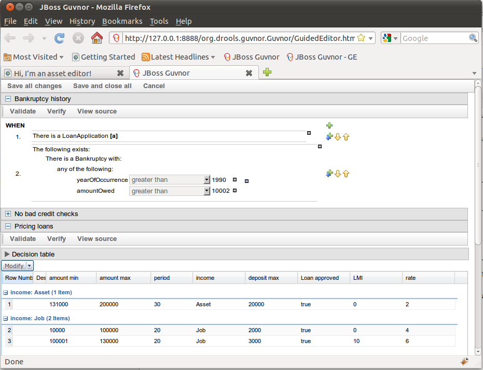
Task: Open a new browser tab
Action: (267, 73)
